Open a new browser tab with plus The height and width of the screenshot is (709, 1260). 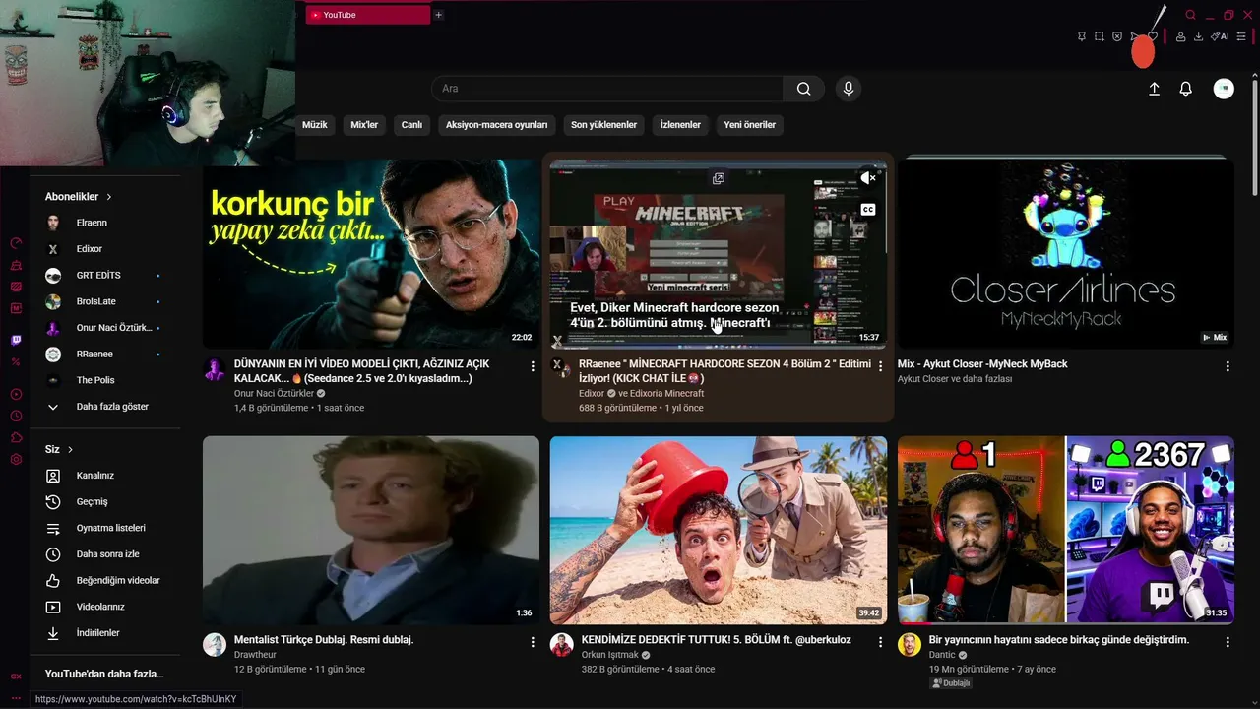coord(439,15)
